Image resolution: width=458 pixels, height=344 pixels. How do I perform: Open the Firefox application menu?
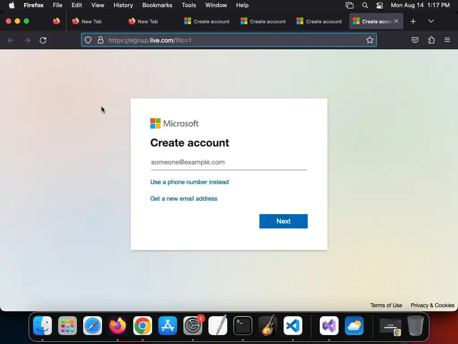(34, 5)
